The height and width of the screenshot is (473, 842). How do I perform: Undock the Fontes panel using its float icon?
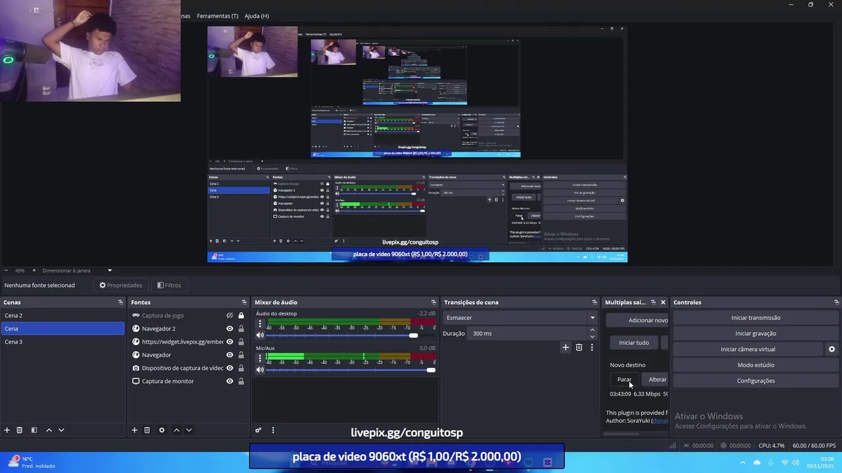tap(244, 302)
